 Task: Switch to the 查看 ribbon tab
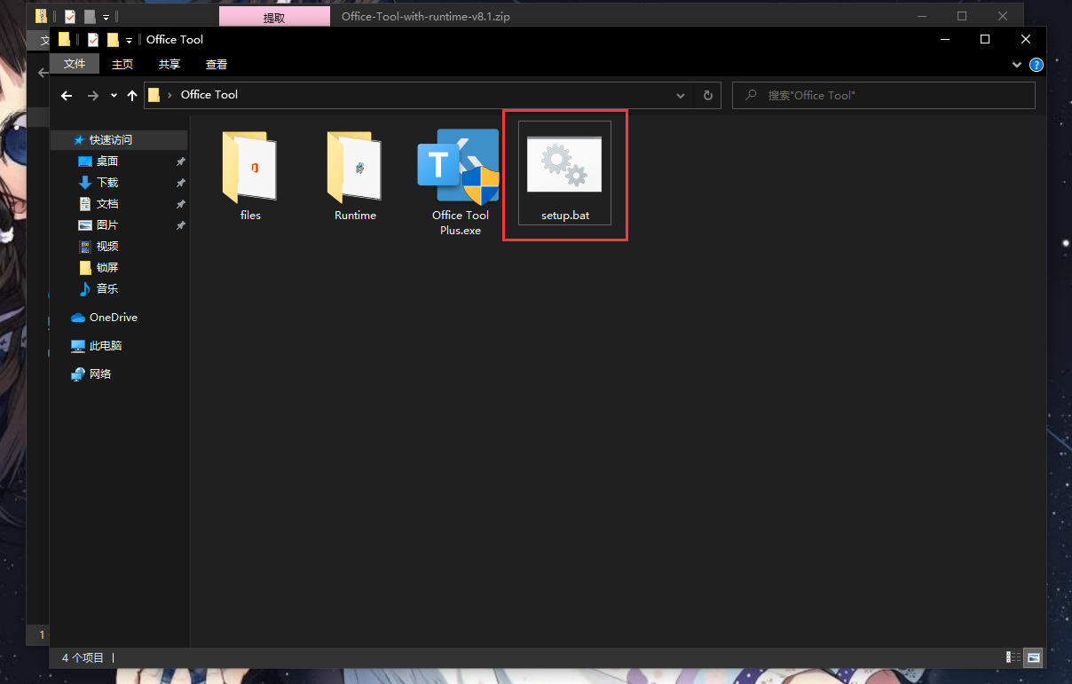(x=217, y=64)
